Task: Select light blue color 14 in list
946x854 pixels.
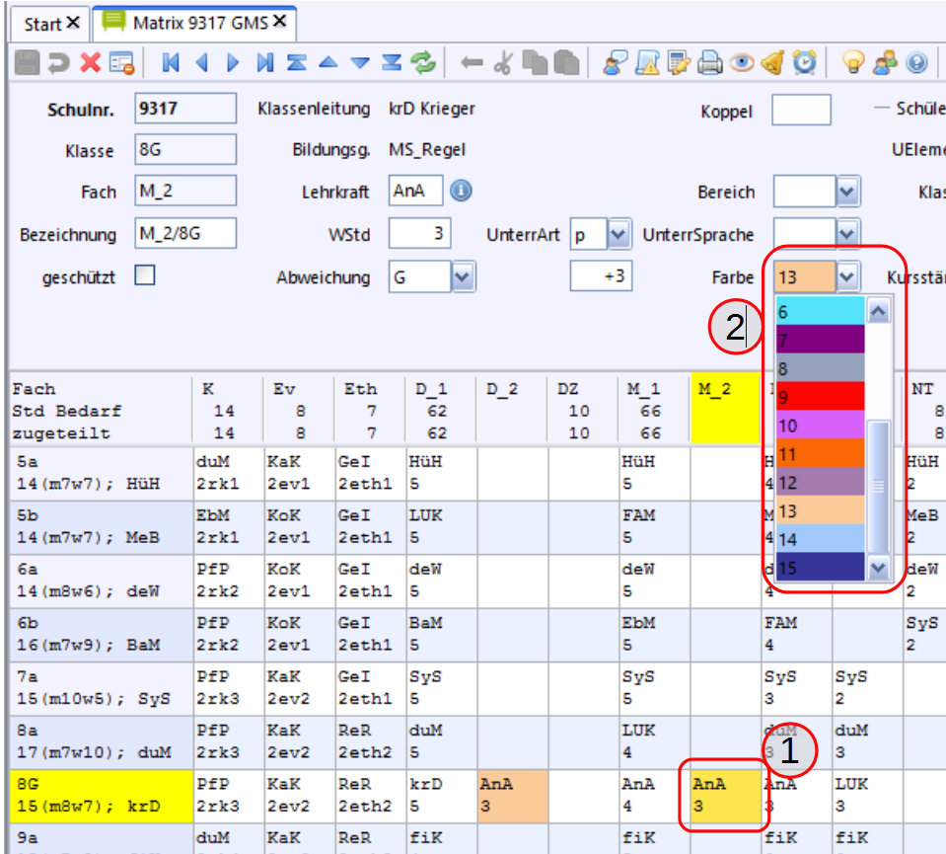Action: [x=820, y=538]
